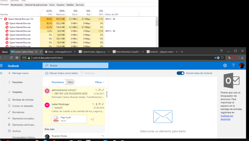Screen dimensions: 249x141
Task: Click the Buscar search field
Action: [76, 66]
